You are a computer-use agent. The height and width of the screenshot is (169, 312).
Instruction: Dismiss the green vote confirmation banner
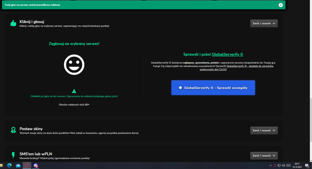[x=280, y=5]
